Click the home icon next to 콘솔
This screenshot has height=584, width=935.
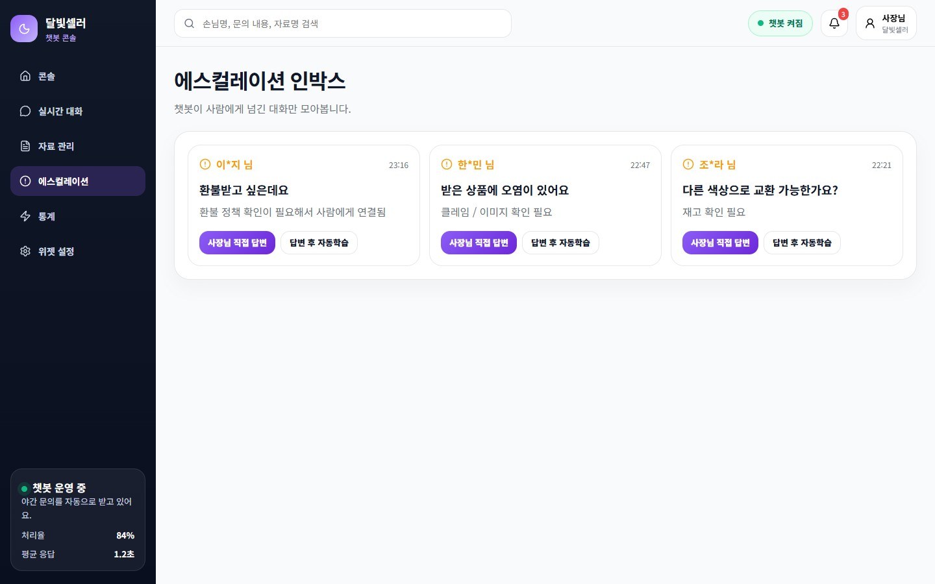click(25, 76)
